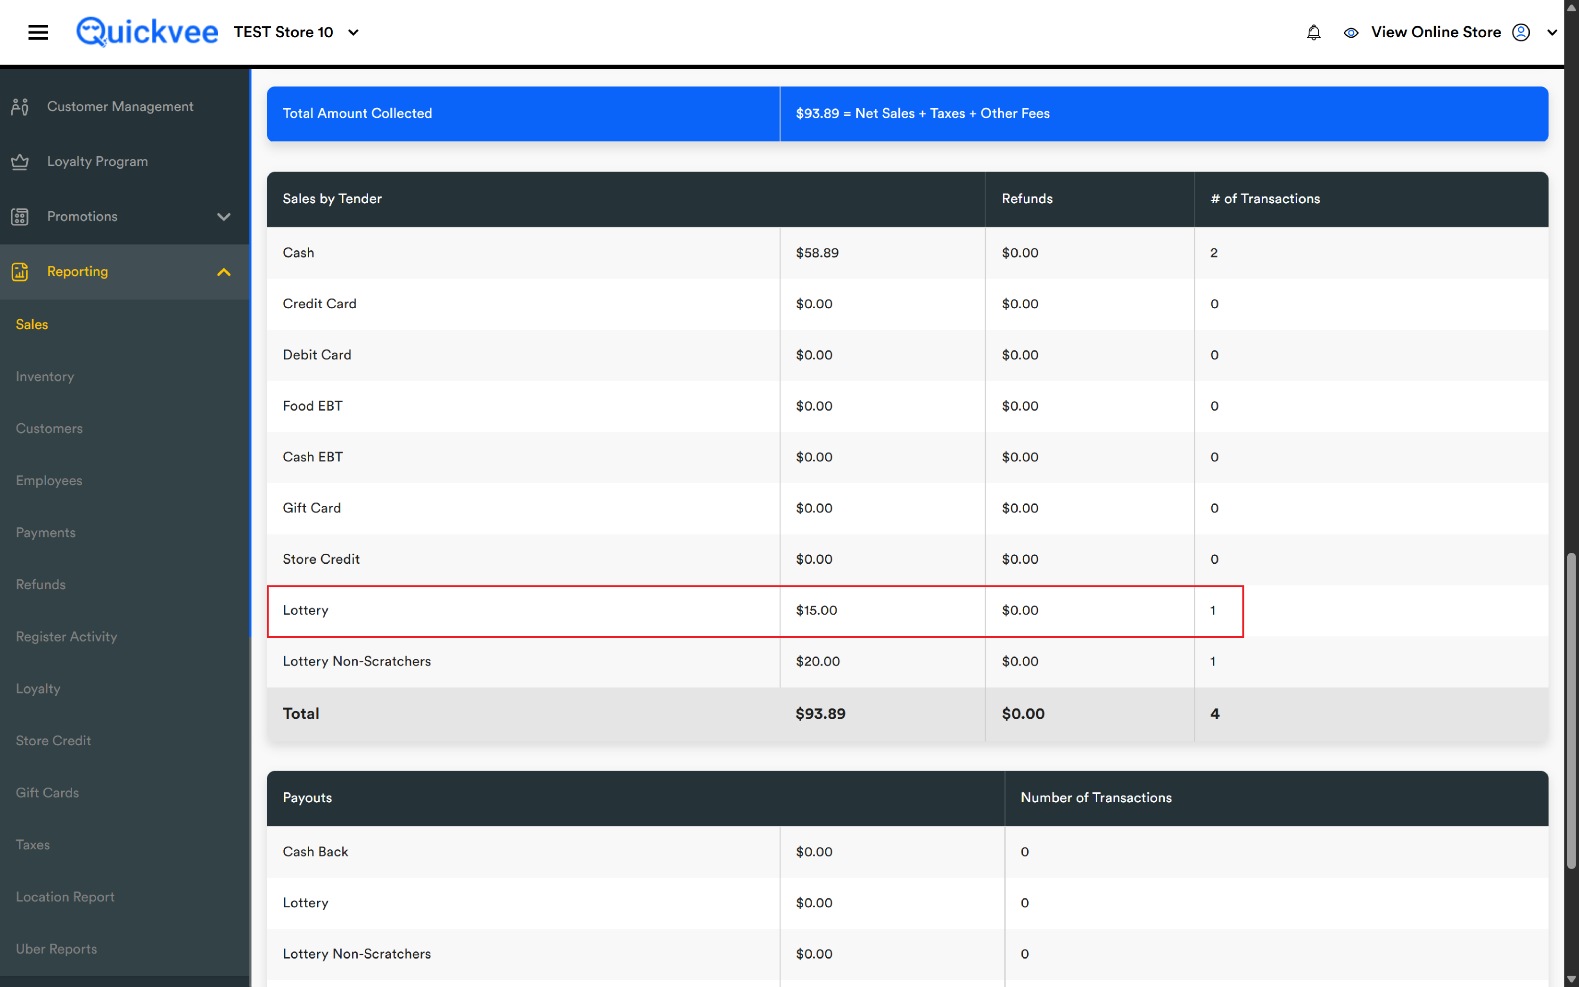
Task: Click the Quickvee logo
Action: point(147,32)
